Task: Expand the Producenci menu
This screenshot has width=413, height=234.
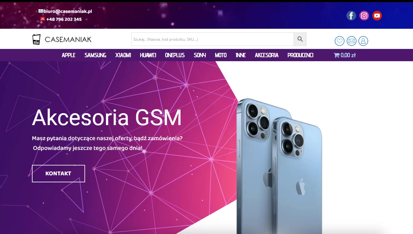Action: [300, 55]
